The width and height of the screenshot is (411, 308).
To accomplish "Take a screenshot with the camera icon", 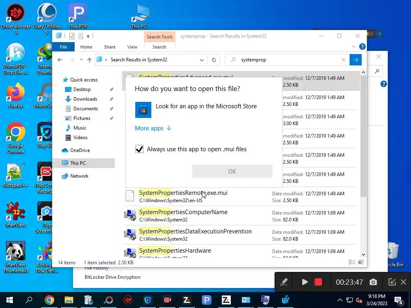I will [x=373, y=282].
